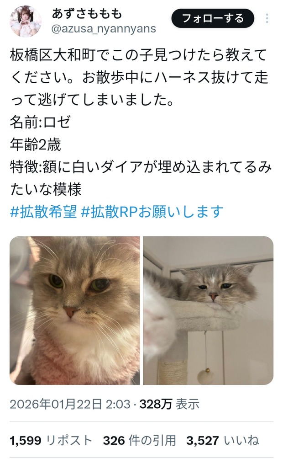Open the three-dot more options menu
283x459 pixels.
point(267,18)
